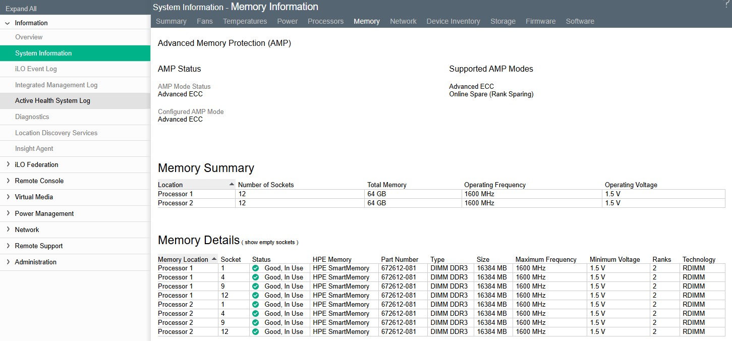Expand the Remote Console section
The image size is (732, 341).
[8, 181]
